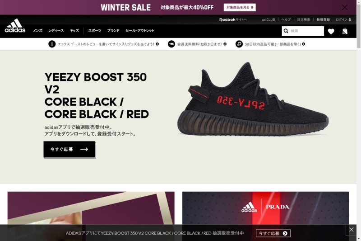Click the search magnifier icon
The height and width of the screenshot is (241, 361).
(286, 31)
